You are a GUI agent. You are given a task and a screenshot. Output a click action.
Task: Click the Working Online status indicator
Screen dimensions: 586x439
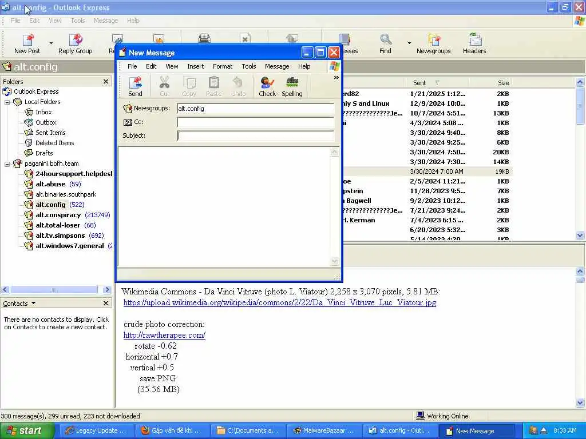coord(442,416)
